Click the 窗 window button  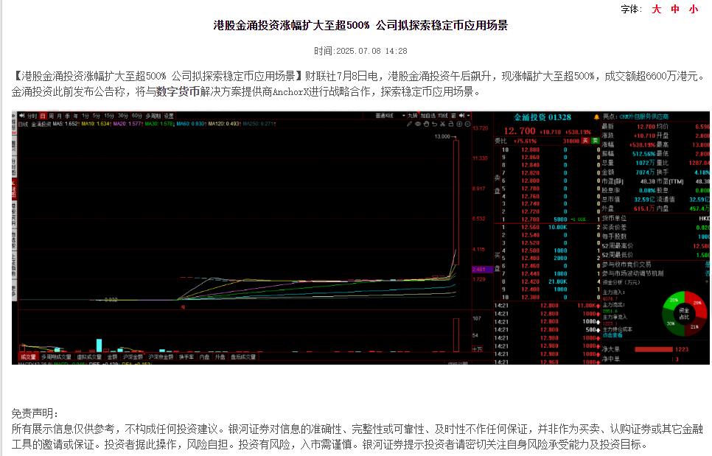coord(454,116)
